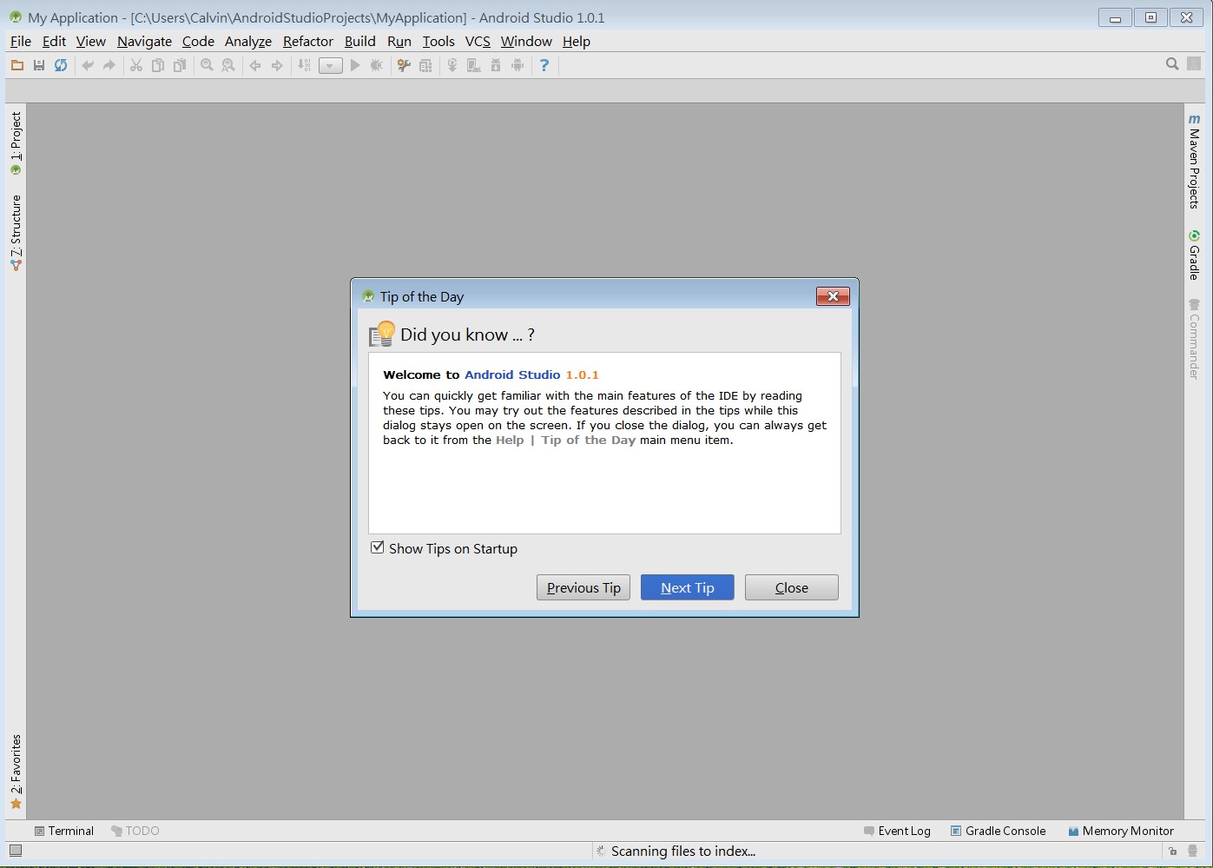1213x868 pixels.
Task: Click the Paste clipboard icon
Action: coord(180,65)
